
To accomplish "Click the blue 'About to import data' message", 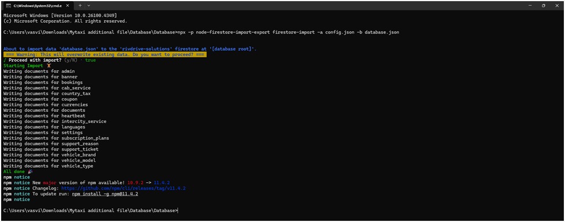I will coord(130,49).
